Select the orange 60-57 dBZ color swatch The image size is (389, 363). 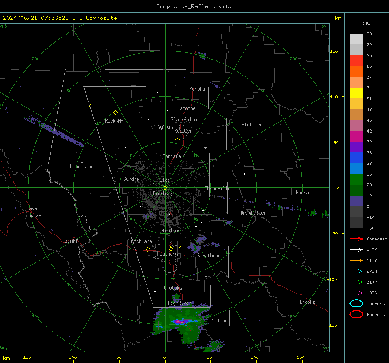[356, 71]
